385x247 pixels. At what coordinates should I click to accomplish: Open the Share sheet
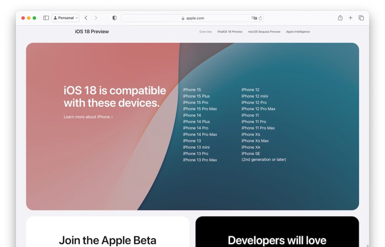(x=340, y=18)
